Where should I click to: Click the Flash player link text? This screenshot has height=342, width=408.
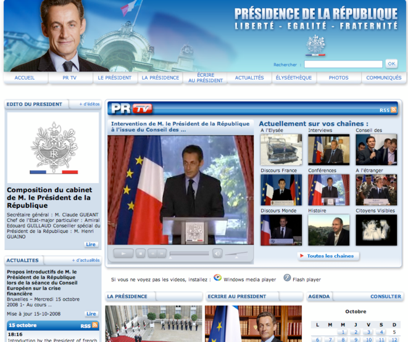(x=307, y=279)
